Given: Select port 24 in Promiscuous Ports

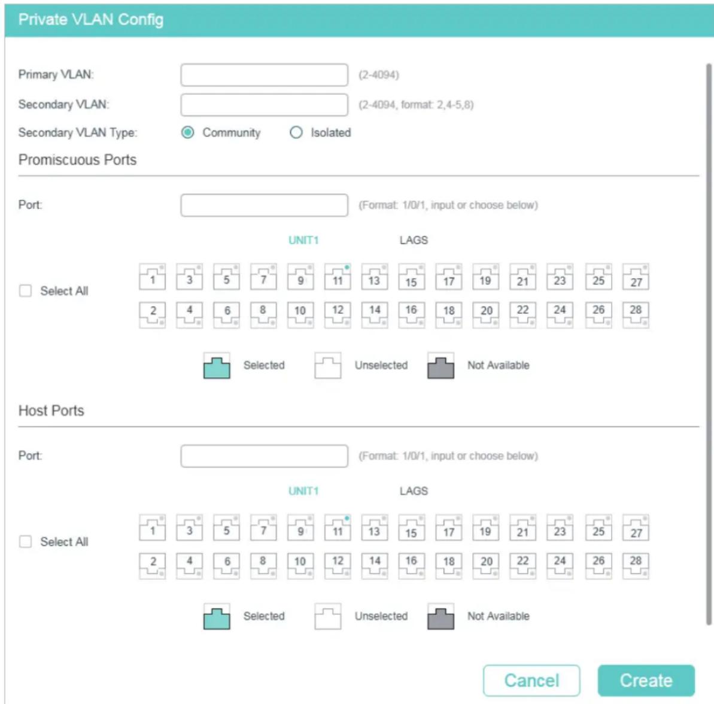Looking at the screenshot, I should tap(560, 315).
